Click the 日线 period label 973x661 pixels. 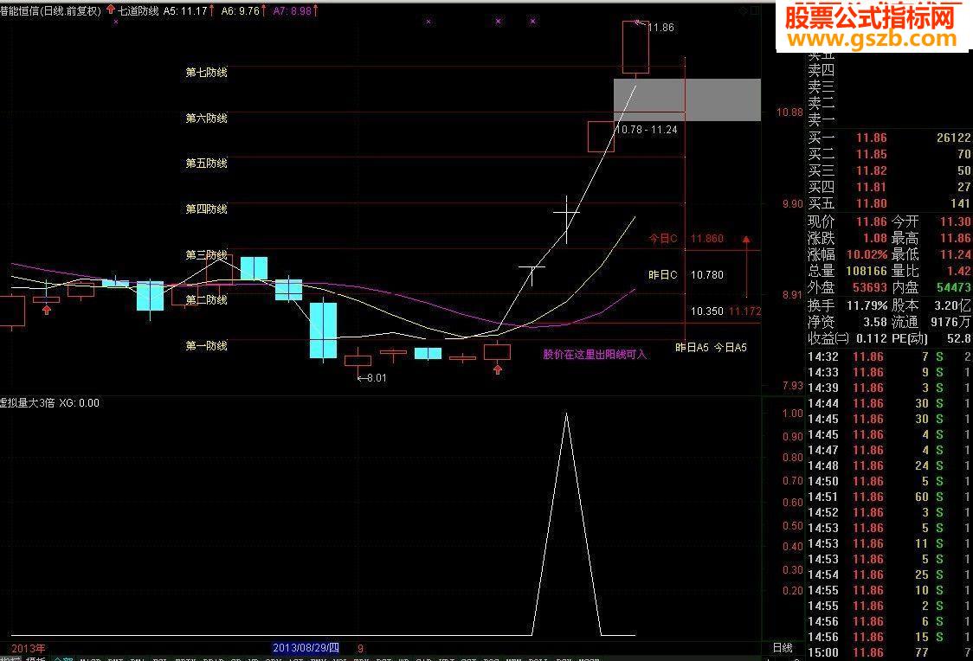click(x=783, y=648)
